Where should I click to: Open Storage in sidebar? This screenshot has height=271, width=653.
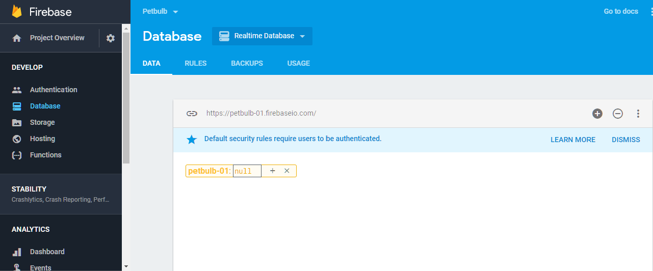42,123
